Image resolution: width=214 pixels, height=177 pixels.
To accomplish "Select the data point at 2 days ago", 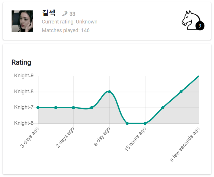I will (73, 107).
